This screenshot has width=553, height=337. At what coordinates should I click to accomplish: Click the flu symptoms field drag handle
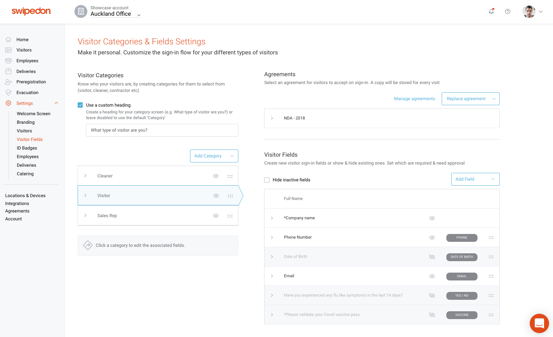pyautogui.click(x=491, y=296)
